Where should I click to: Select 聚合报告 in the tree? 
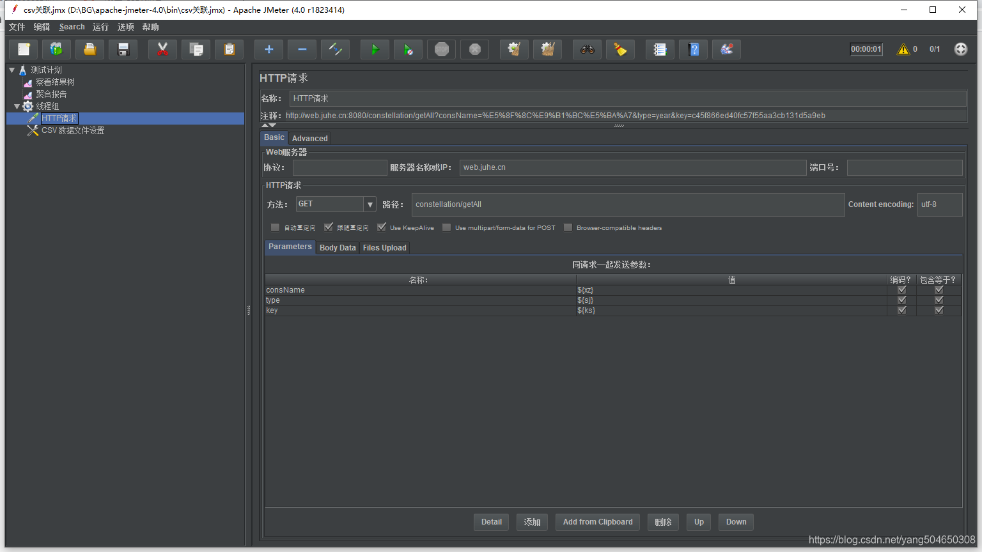[51, 94]
